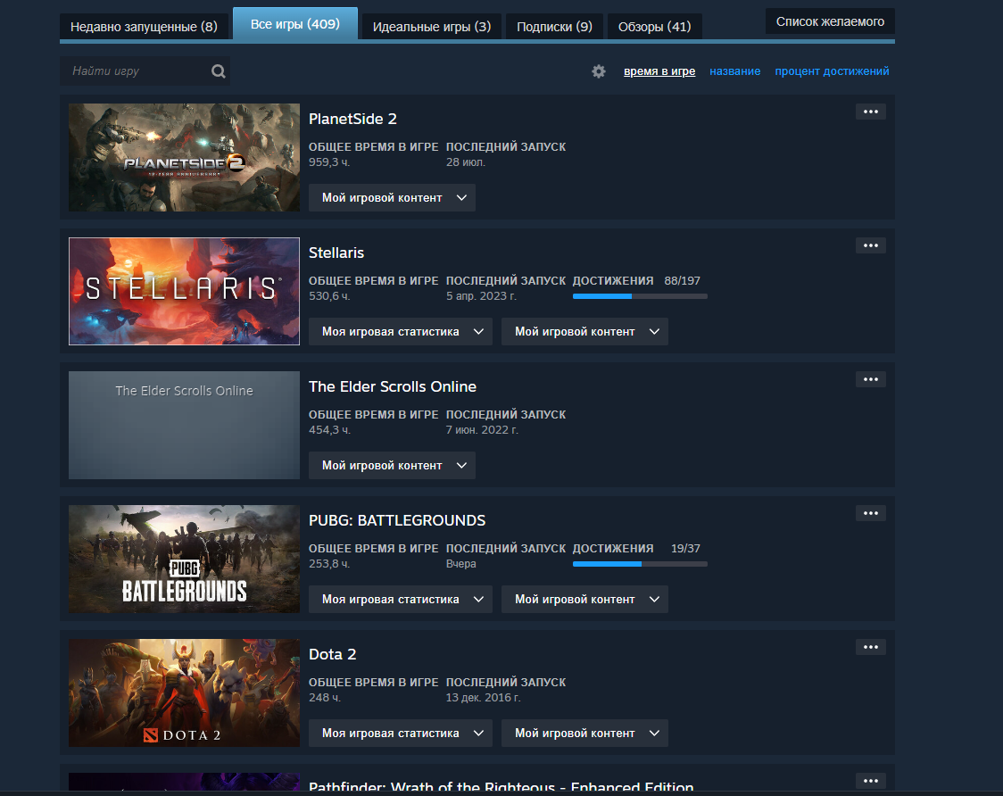1003x796 pixels.
Task: Open the Dota 2 title link
Action: point(333,654)
